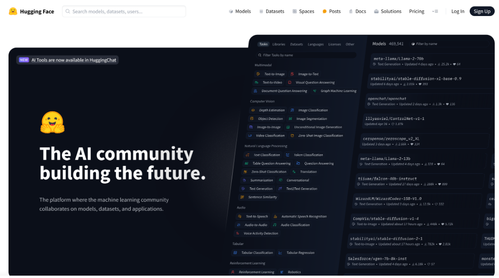The width and height of the screenshot is (499, 278).
Task: Click the Audio Classification task chip
Action: tap(291, 225)
